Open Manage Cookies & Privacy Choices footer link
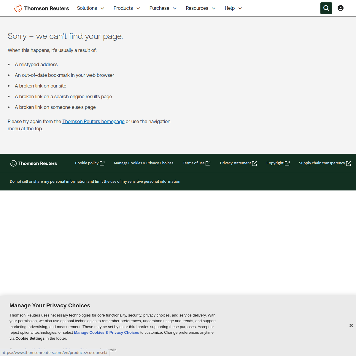 pyautogui.click(x=144, y=163)
